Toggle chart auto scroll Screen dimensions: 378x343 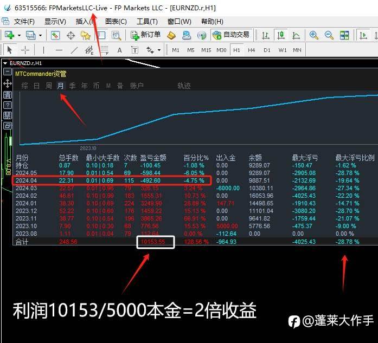pos(363,35)
